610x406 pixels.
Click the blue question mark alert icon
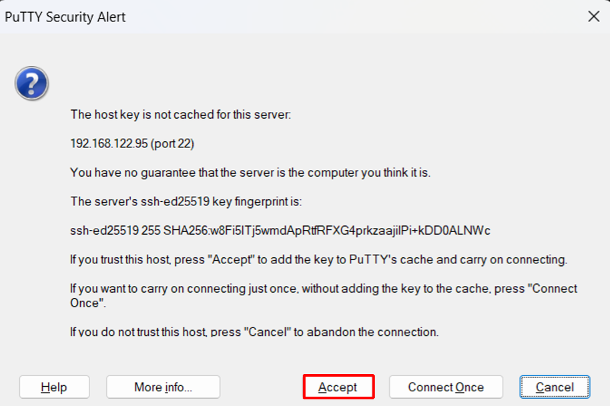pyautogui.click(x=31, y=85)
